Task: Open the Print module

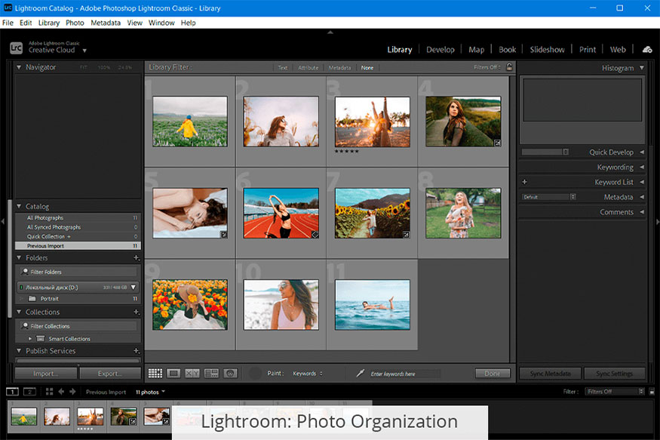Action: click(x=587, y=50)
